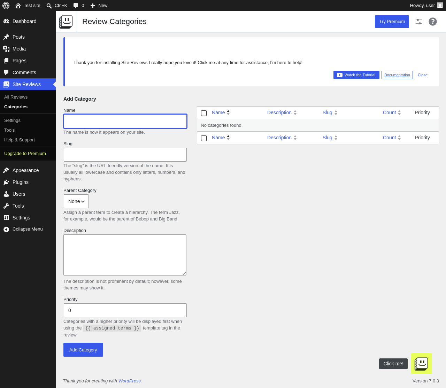The width and height of the screenshot is (446, 388).
Task: Click the Try Premium button
Action: 392,22
